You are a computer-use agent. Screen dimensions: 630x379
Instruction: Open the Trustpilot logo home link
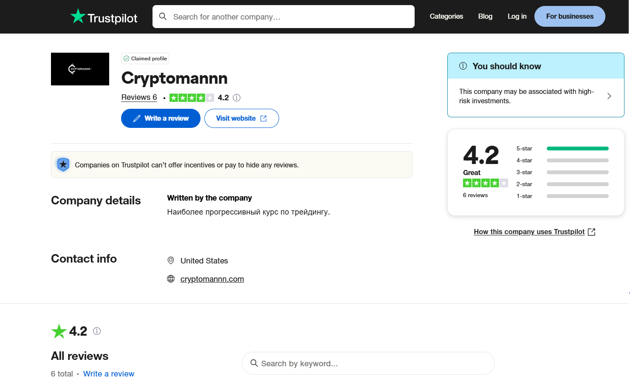pyautogui.click(x=104, y=17)
